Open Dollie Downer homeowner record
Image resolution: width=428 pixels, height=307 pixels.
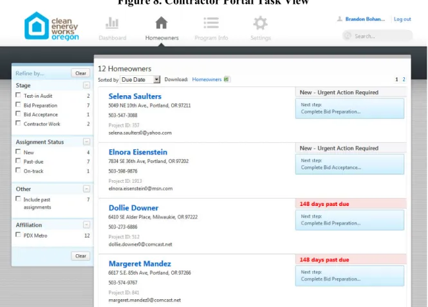133,208
